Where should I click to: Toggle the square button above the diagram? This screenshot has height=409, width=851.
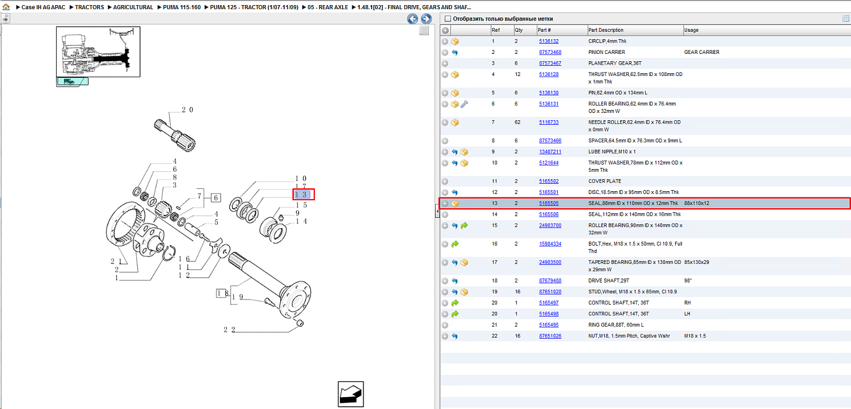[424, 31]
